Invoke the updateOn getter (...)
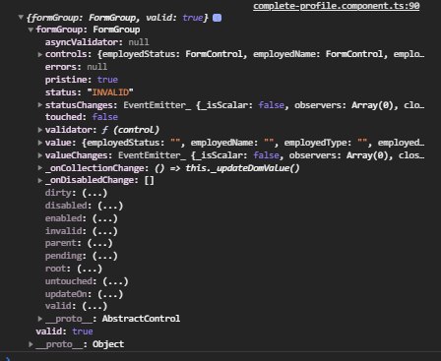This screenshot has height=361, width=441. [110, 294]
